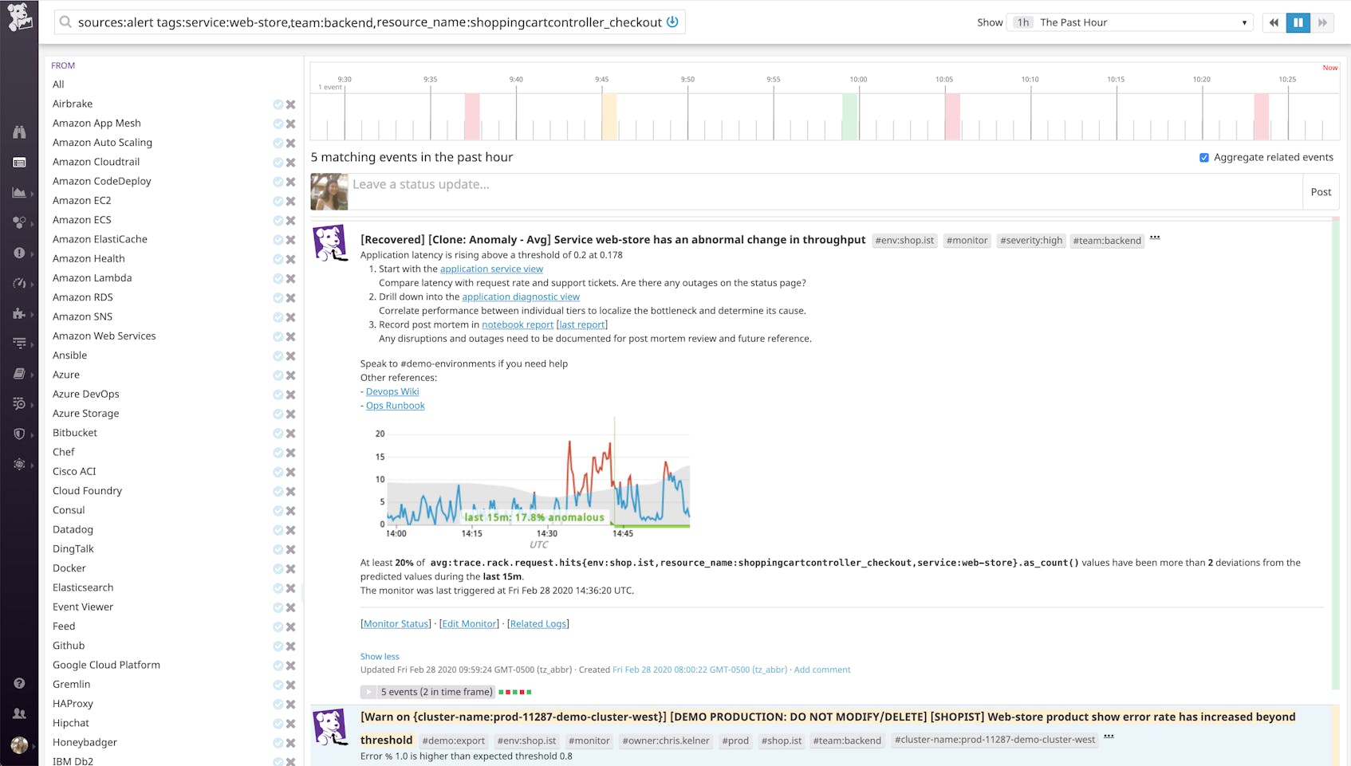Screen dimensions: 1351x766
Task: Pause the live event stream
Action: [1298, 22]
